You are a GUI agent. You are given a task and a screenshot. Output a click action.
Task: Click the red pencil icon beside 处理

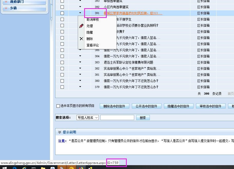[81, 26]
